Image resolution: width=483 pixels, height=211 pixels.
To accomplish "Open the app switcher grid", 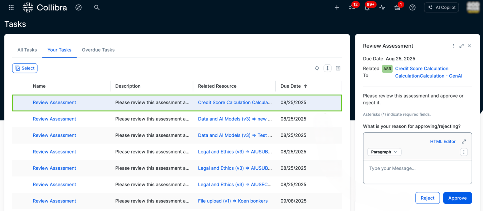I will pyautogui.click(x=11, y=7).
